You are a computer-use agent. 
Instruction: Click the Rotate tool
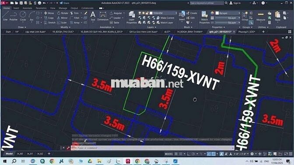(x=63, y=13)
